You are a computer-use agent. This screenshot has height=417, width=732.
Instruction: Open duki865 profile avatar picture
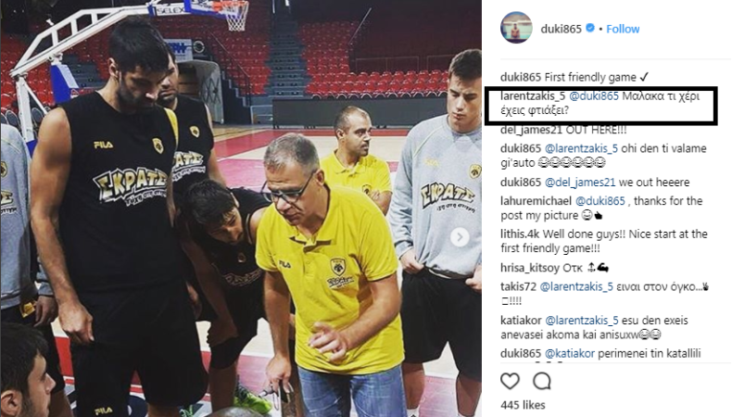point(516,28)
